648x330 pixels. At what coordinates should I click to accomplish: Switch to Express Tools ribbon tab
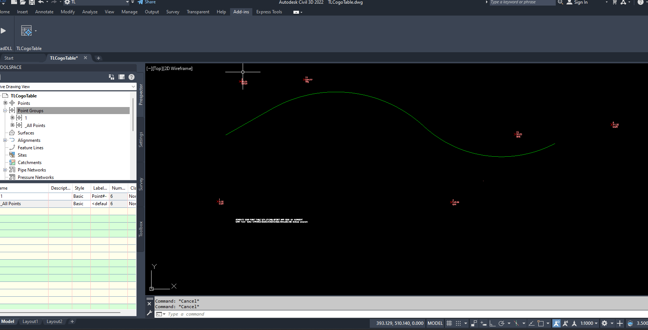click(x=269, y=12)
